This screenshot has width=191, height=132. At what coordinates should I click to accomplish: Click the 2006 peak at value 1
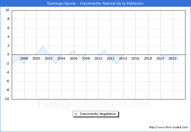pyautogui.click(x=74, y=50)
